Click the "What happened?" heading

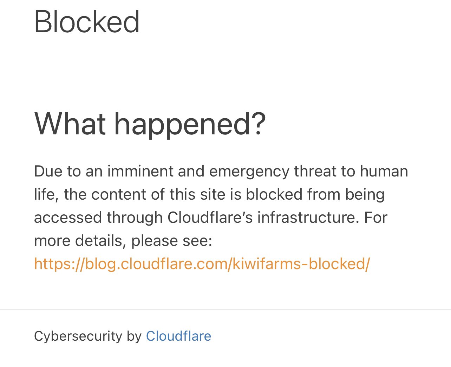click(150, 124)
